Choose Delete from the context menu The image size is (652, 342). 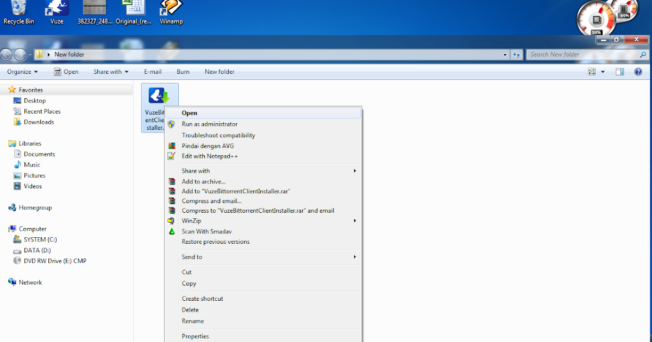click(x=263, y=310)
